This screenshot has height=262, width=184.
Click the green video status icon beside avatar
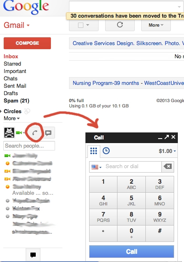click(x=19, y=133)
